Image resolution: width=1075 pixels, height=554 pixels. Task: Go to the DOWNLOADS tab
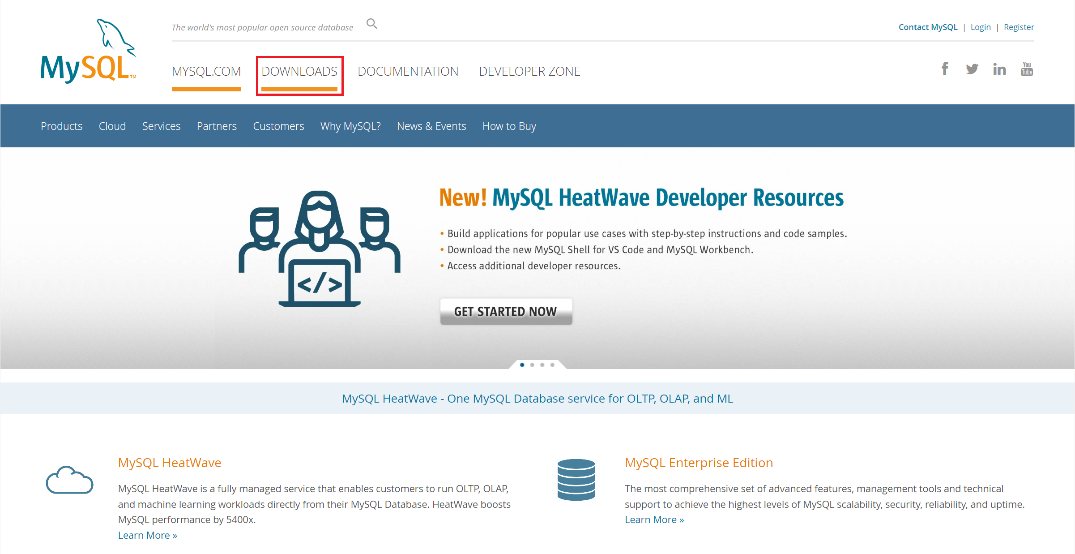click(x=299, y=71)
